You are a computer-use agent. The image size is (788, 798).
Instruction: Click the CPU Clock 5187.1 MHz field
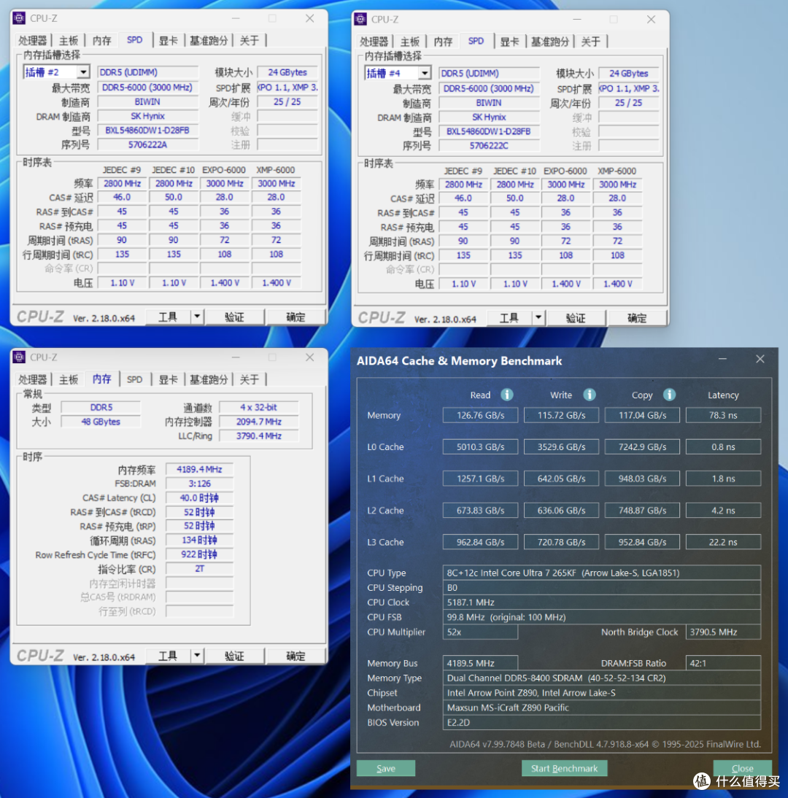(x=602, y=602)
